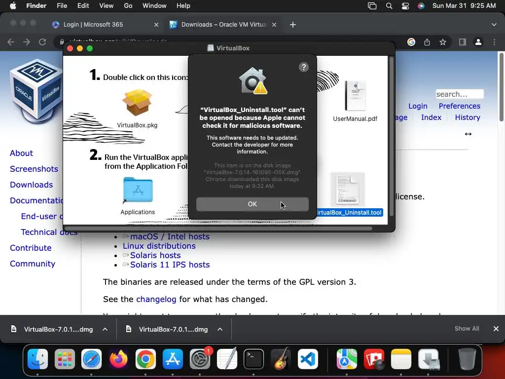
Task: Open the Community sidebar link
Action: coord(33,264)
